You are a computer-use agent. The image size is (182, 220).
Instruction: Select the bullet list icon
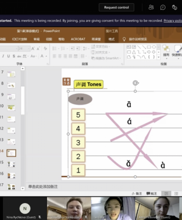[x=54, y=48]
